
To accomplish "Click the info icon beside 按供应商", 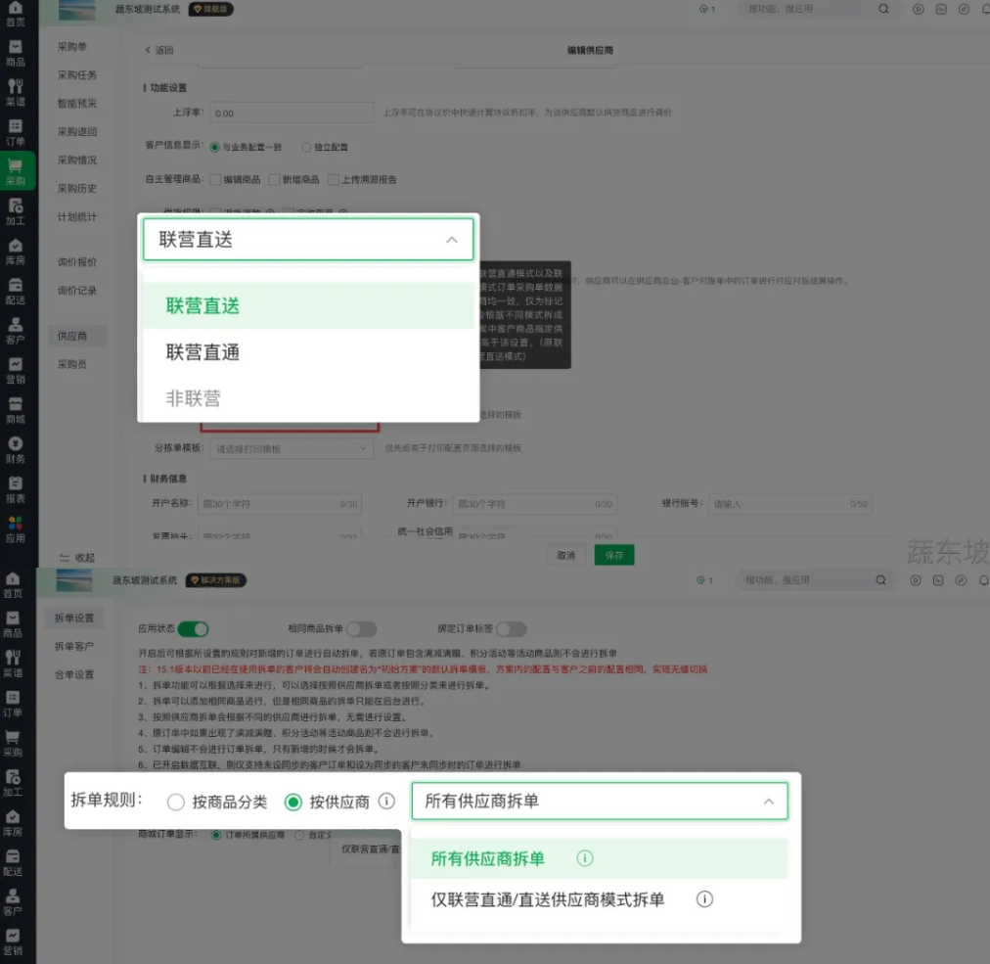I will (386, 802).
